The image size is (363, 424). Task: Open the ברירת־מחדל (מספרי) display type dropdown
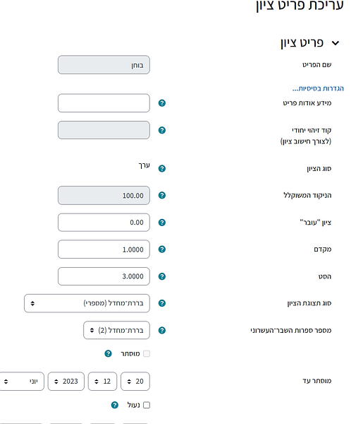(87, 303)
